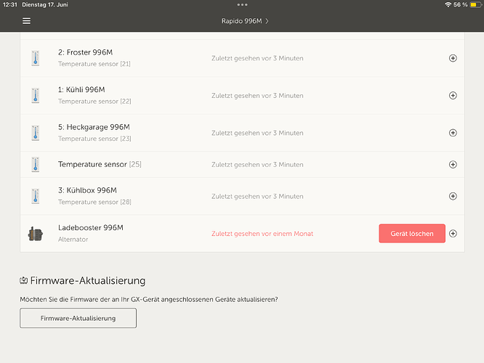
Task: Tap the 12:31 clock in status bar
Action: click(x=10, y=4)
